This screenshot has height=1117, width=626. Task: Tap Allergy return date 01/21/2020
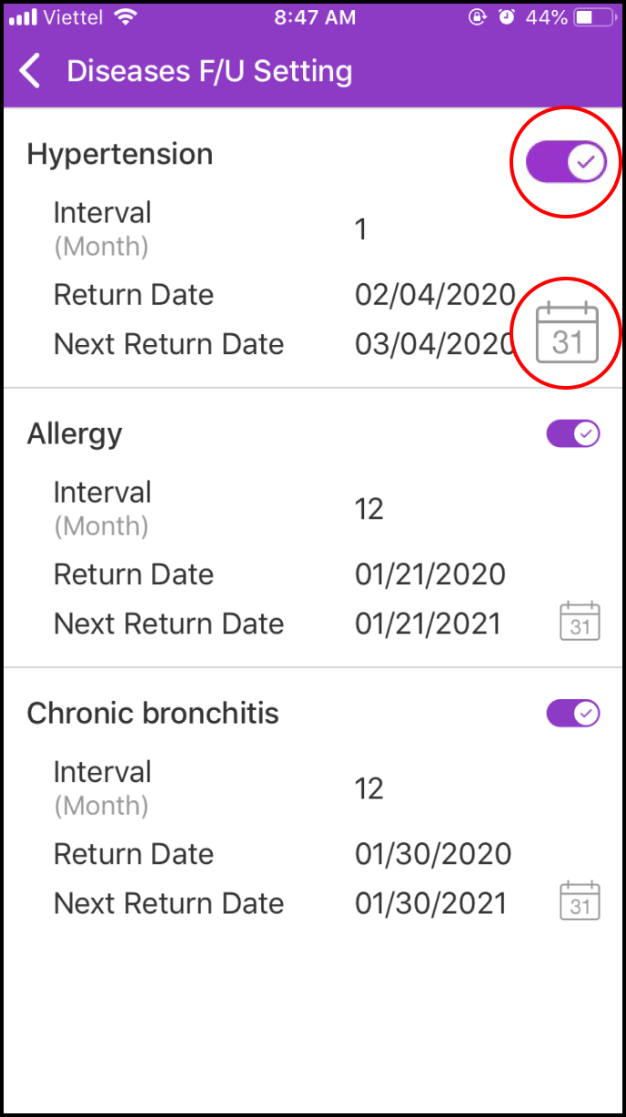[430, 574]
